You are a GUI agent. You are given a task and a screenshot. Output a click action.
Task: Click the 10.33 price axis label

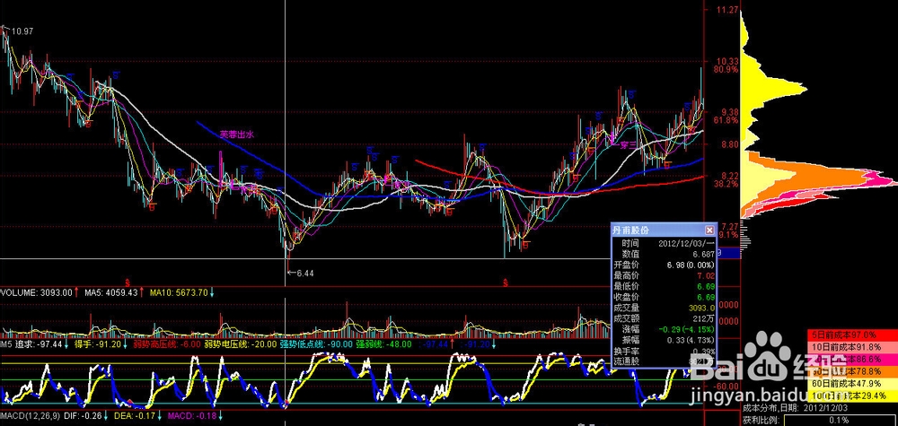pyautogui.click(x=727, y=61)
